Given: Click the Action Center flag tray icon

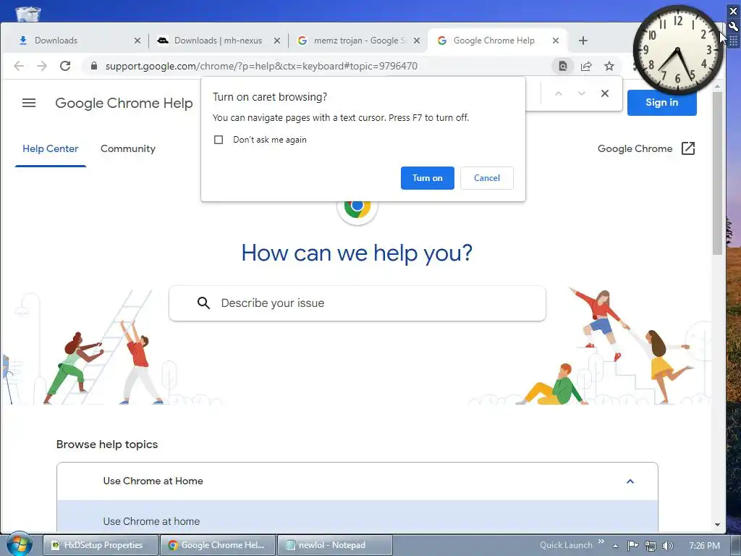Looking at the screenshot, I should coord(632,546).
